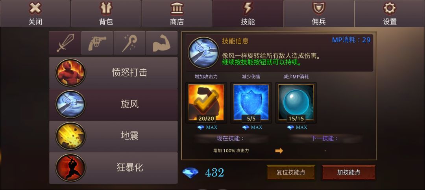Select the 愤怒打击 skill row

[x=113, y=73]
